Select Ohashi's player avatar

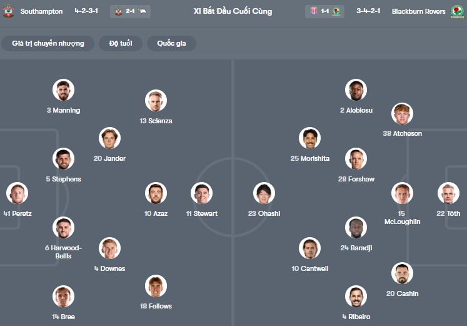(x=264, y=193)
